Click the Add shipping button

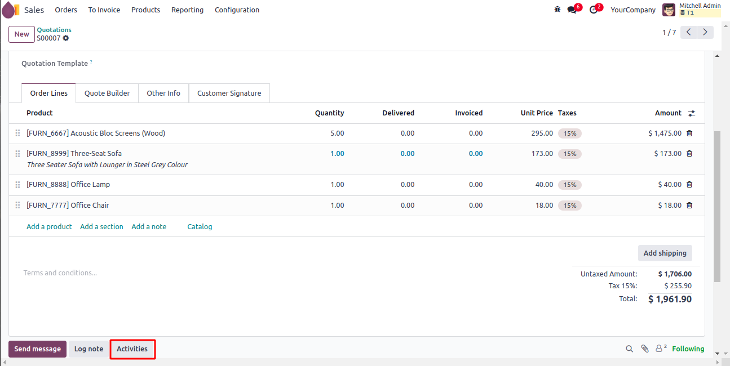coord(665,253)
